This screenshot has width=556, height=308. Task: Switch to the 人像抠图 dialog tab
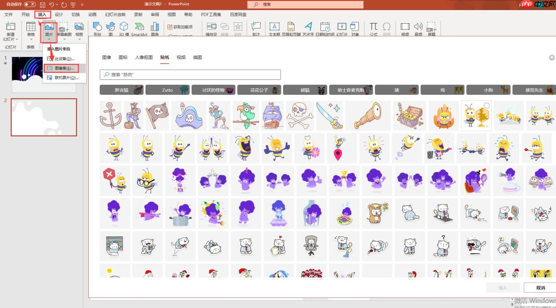[144, 57]
